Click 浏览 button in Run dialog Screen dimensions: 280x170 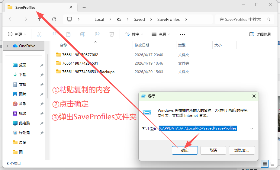242,150
